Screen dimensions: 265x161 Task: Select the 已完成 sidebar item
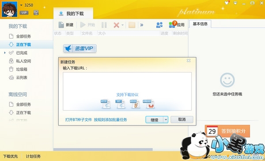click(22, 53)
